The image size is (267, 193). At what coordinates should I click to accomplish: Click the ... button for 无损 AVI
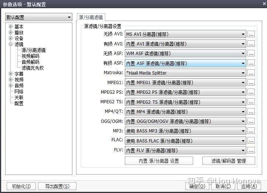[x=251, y=34]
